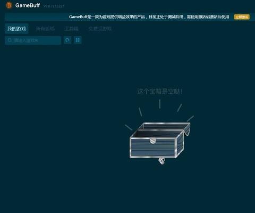Click the yellow 立即激活 button
The height and width of the screenshot is (213, 255).
(242, 17)
